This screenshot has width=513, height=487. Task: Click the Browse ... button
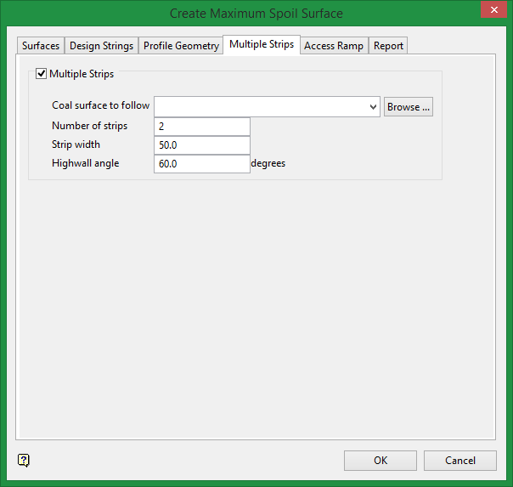click(x=409, y=107)
